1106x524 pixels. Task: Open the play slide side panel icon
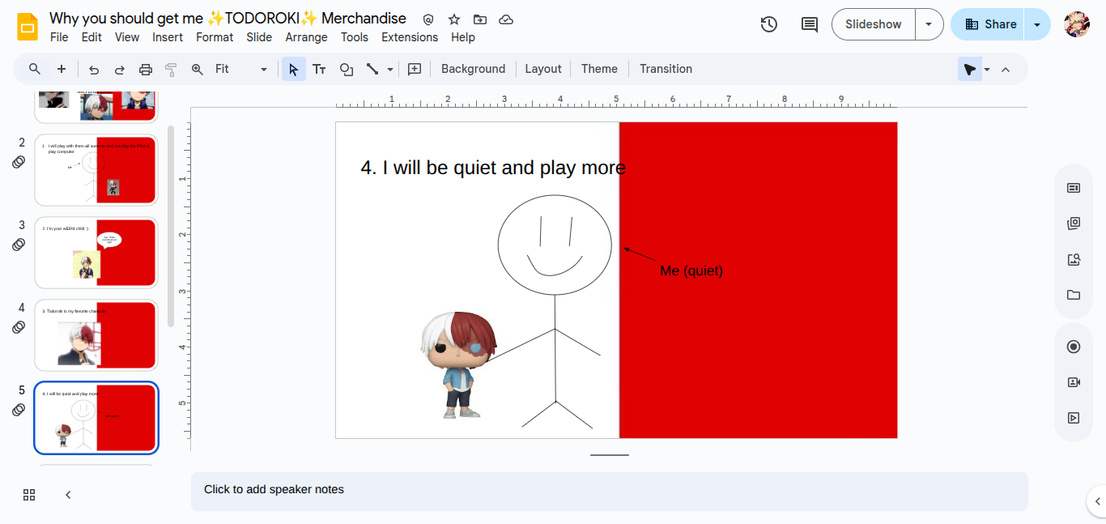pyautogui.click(x=1074, y=418)
